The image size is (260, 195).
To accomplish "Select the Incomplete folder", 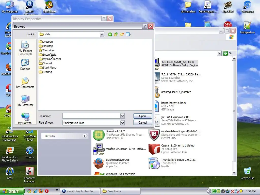I will click(47, 55).
